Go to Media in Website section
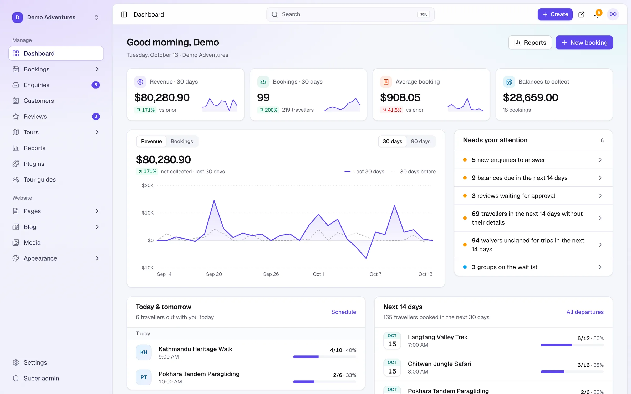The height and width of the screenshot is (394, 631). (56, 242)
